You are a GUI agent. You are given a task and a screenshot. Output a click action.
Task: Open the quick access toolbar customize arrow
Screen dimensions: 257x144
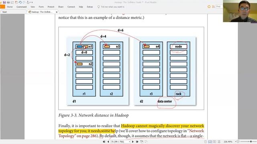pos(32,2)
